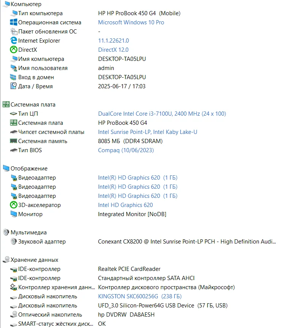Click the Контроллер дискового пространства (Майкрософт) value
282x328 pixels.
[166, 287]
